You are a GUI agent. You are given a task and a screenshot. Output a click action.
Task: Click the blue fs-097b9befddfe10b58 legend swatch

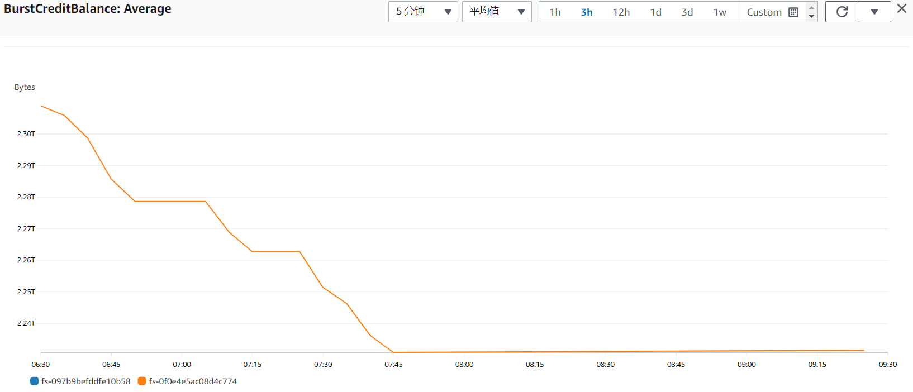pyautogui.click(x=34, y=381)
